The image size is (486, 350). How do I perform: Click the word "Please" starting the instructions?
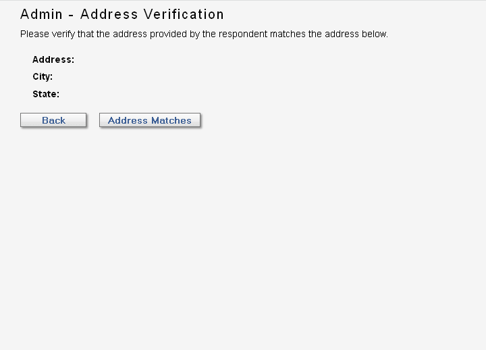[x=34, y=34]
